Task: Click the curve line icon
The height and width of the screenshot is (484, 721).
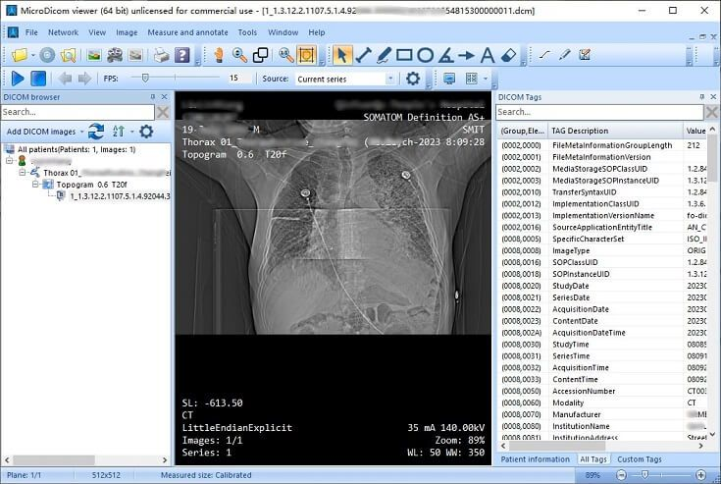Action: pyautogui.click(x=544, y=55)
